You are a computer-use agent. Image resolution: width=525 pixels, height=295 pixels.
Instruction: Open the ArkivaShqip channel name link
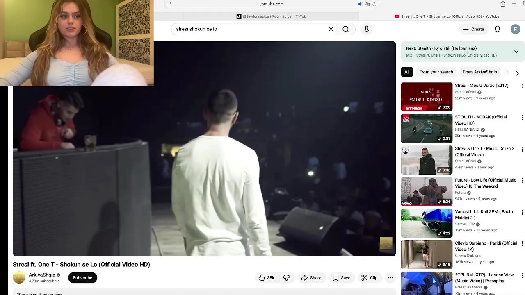pos(42,275)
